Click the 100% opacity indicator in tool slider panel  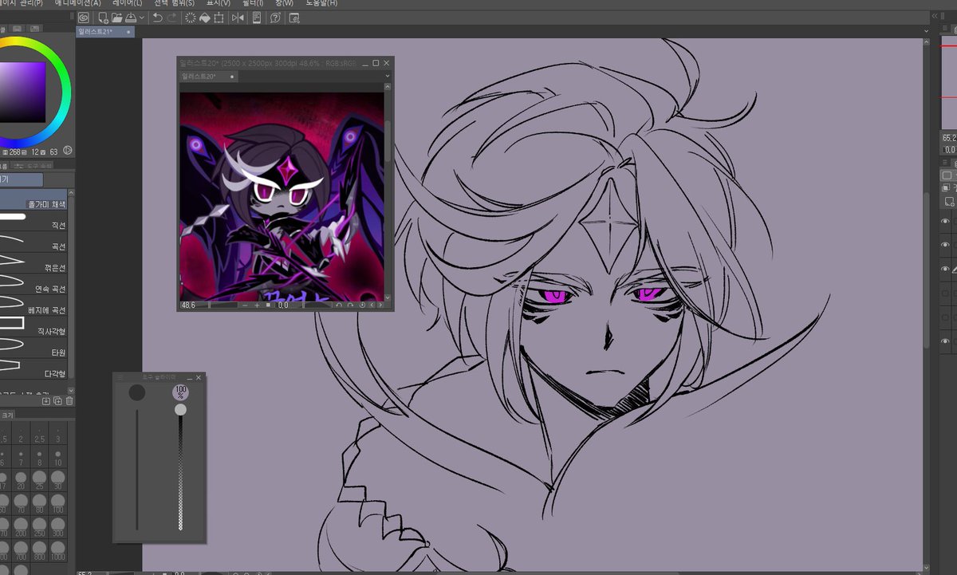pyautogui.click(x=180, y=392)
